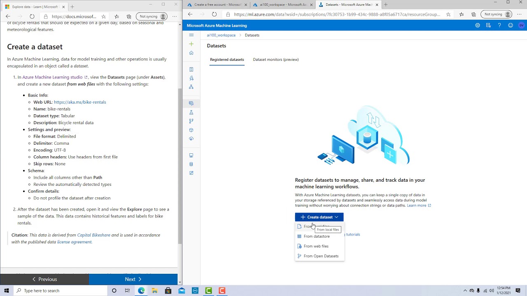Click the Next unit button
Viewport: 527px width, 296px height.
click(x=133, y=279)
